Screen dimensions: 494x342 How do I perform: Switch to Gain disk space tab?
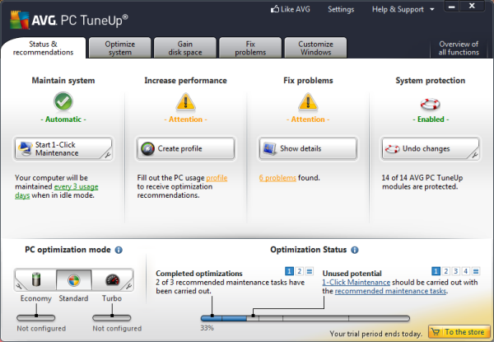click(185, 48)
